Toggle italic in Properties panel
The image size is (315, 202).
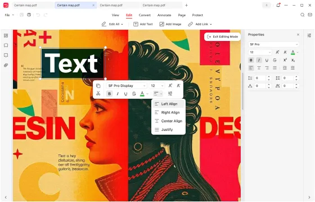coord(259,60)
